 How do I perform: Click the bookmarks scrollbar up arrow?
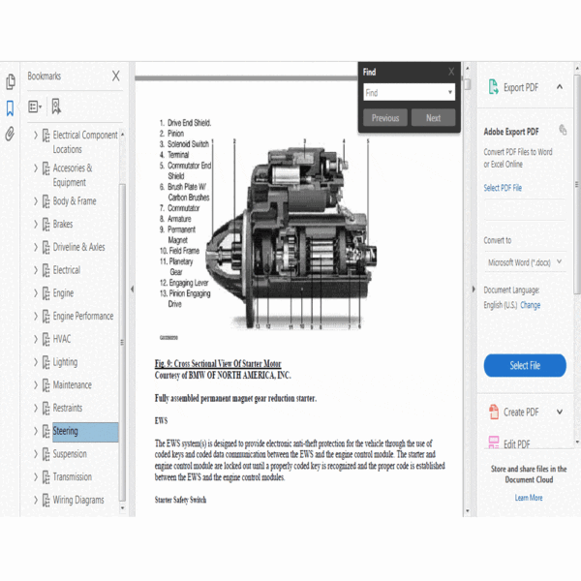[122, 135]
